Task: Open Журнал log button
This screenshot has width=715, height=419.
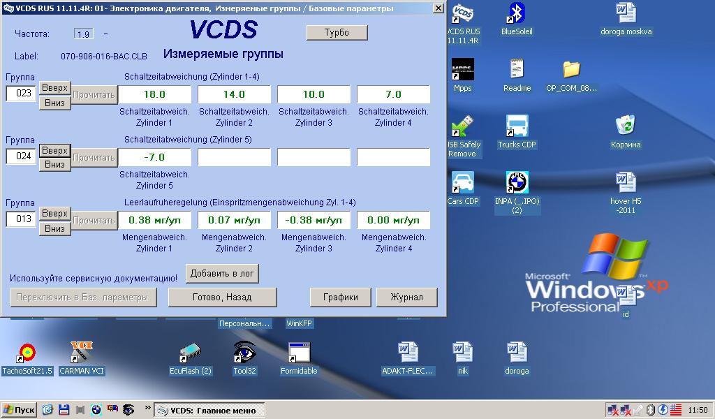Action: (x=407, y=297)
